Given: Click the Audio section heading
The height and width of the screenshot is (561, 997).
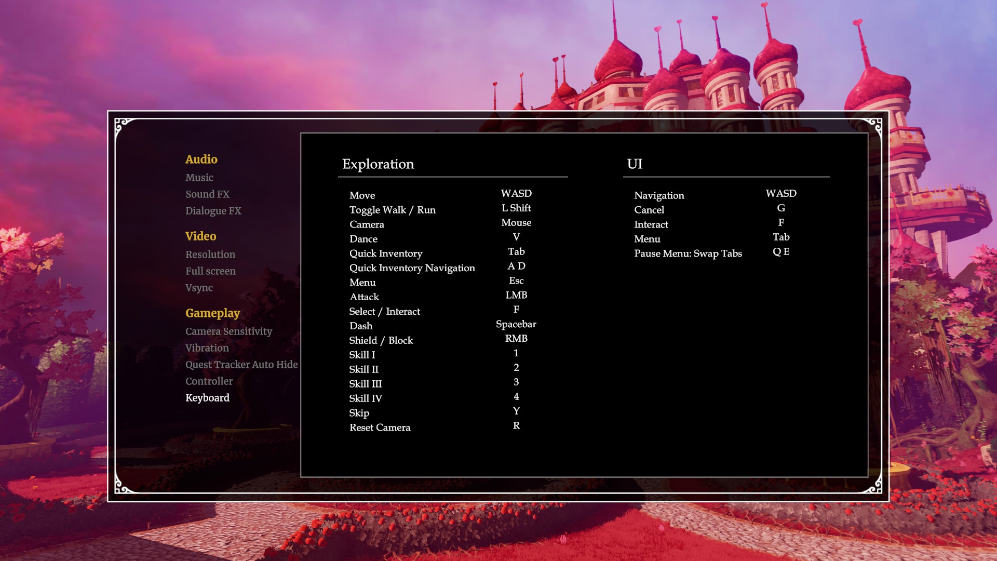Looking at the screenshot, I should click(x=201, y=159).
